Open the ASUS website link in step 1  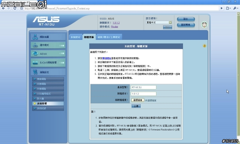[x=106, y=58]
